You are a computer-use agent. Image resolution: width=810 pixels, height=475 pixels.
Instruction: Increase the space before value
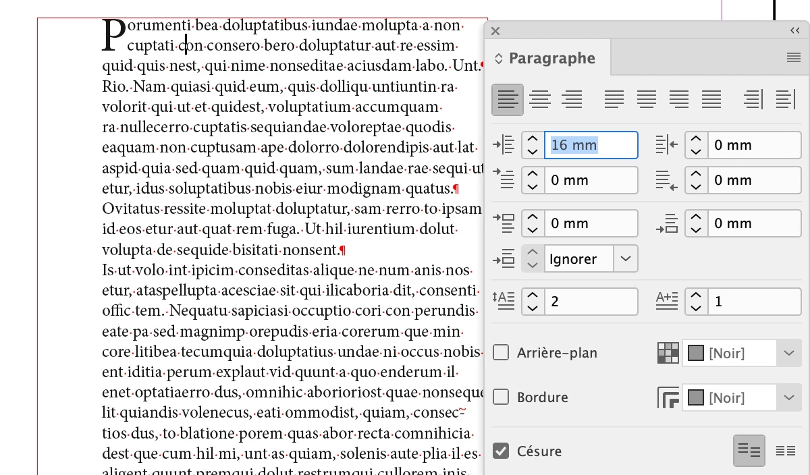[533, 217]
